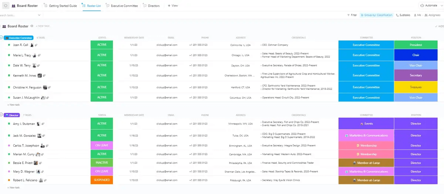Click the Filter icon in toolbar

(x=349, y=15)
